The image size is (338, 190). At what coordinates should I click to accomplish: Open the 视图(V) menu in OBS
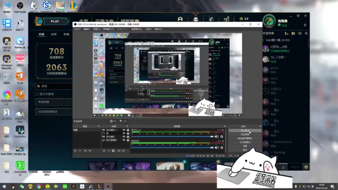point(97,29)
